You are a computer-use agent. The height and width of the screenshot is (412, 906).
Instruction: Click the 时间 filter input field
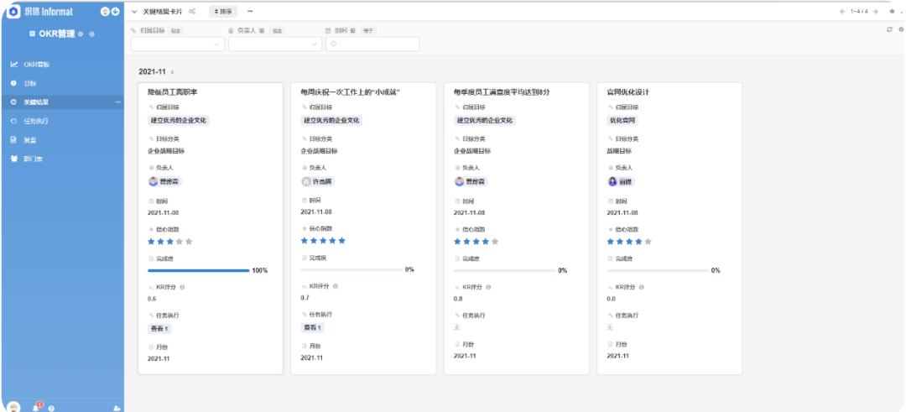tap(372, 44)
